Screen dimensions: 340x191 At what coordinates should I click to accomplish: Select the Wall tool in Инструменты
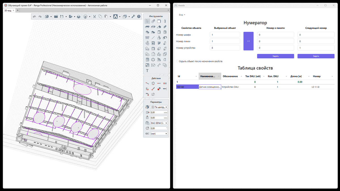pyautogui.click(x=159, y=21)
